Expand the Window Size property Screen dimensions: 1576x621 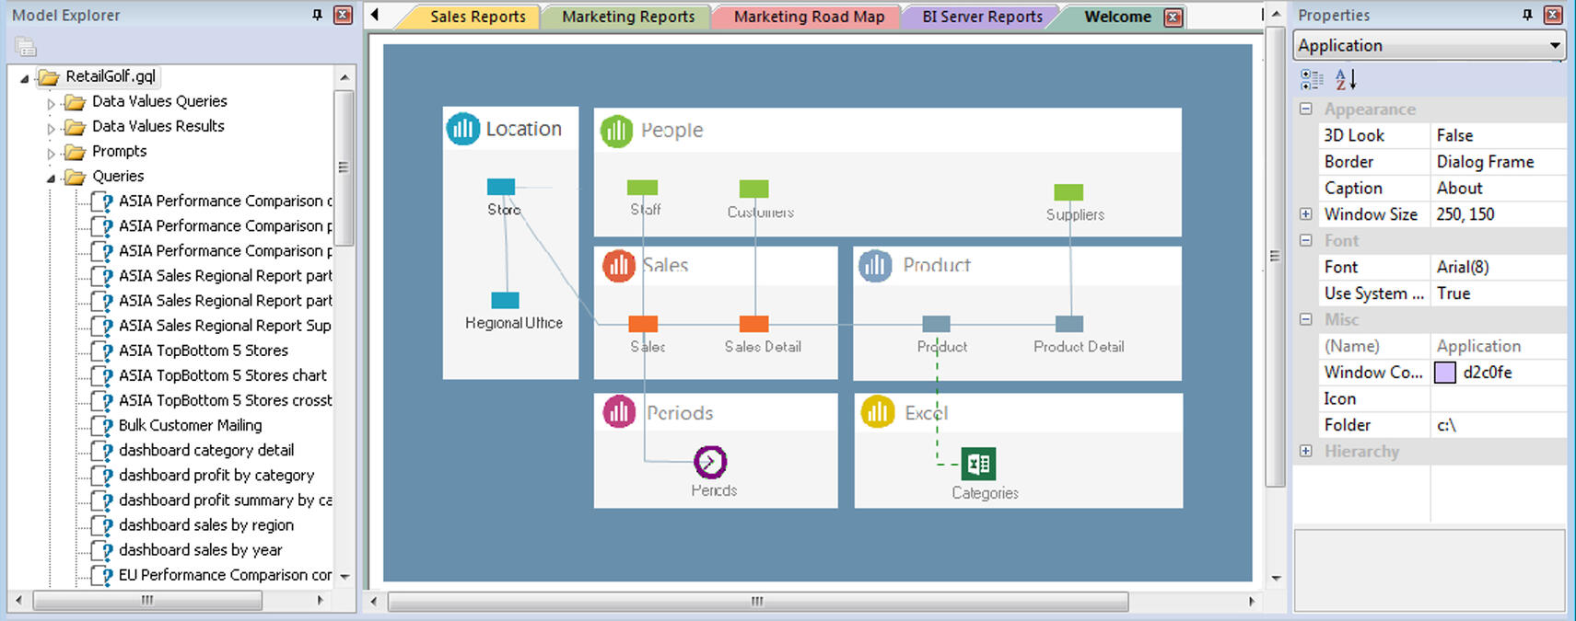point(1305,214)
